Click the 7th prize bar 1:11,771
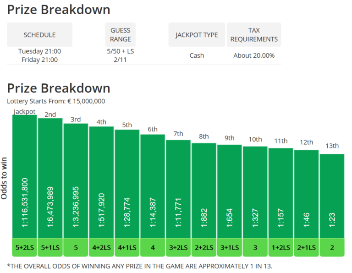This screenshot has width=352, height=273. click(x=178, y=189)
